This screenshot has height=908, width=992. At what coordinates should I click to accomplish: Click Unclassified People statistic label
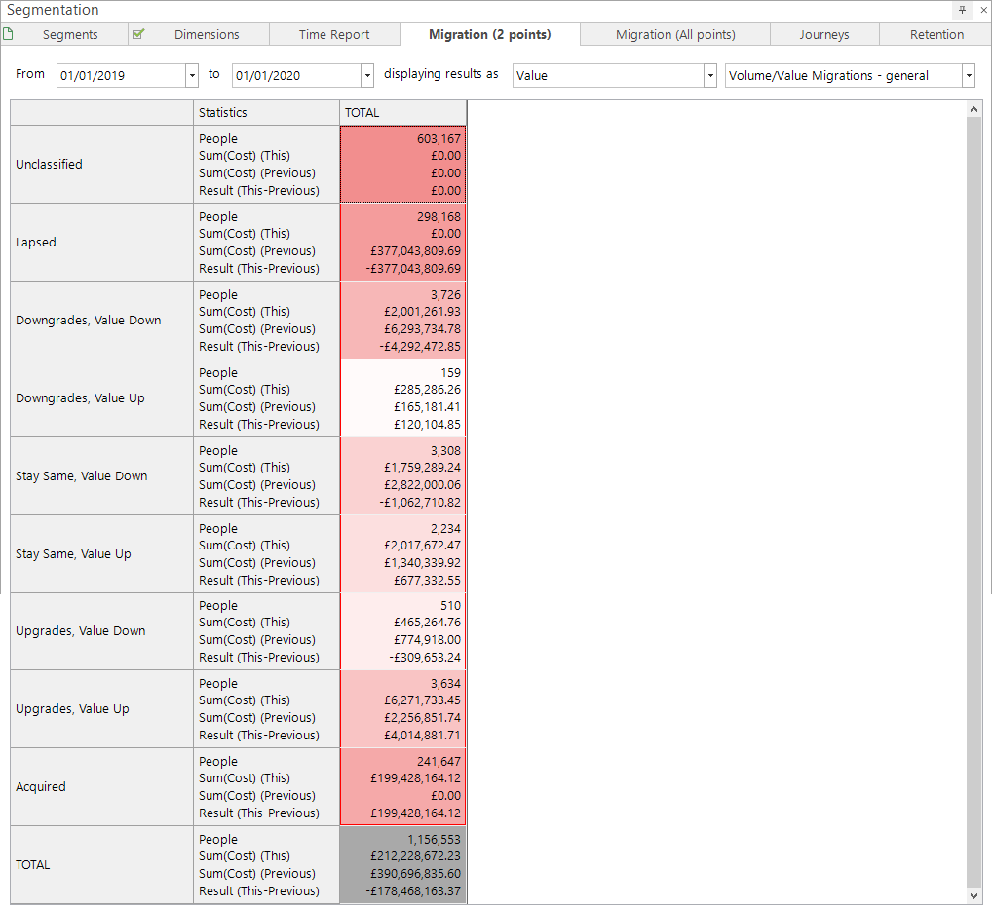coord(217,138)
